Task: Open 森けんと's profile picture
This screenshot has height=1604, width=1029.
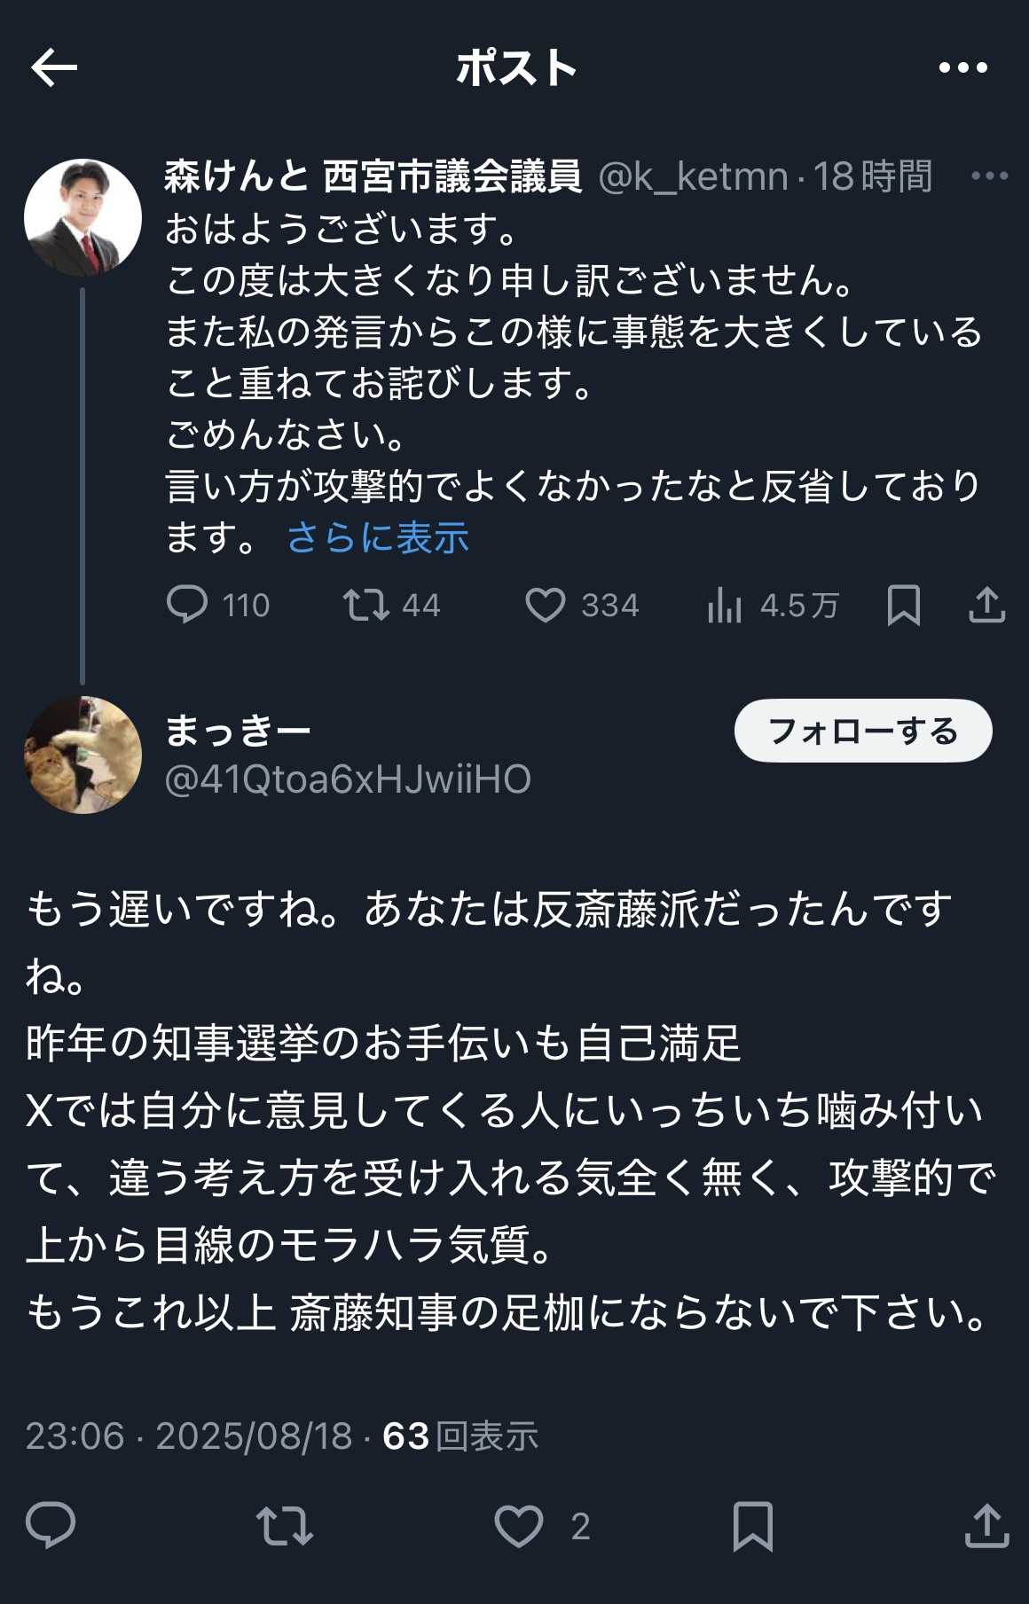Action: click(x=82, y=217)
